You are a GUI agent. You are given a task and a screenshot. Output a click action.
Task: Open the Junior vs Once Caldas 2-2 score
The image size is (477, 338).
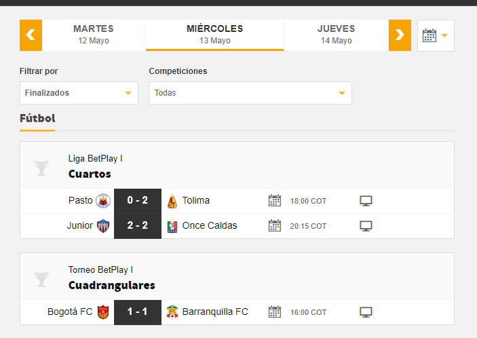[x=138, y=226]
